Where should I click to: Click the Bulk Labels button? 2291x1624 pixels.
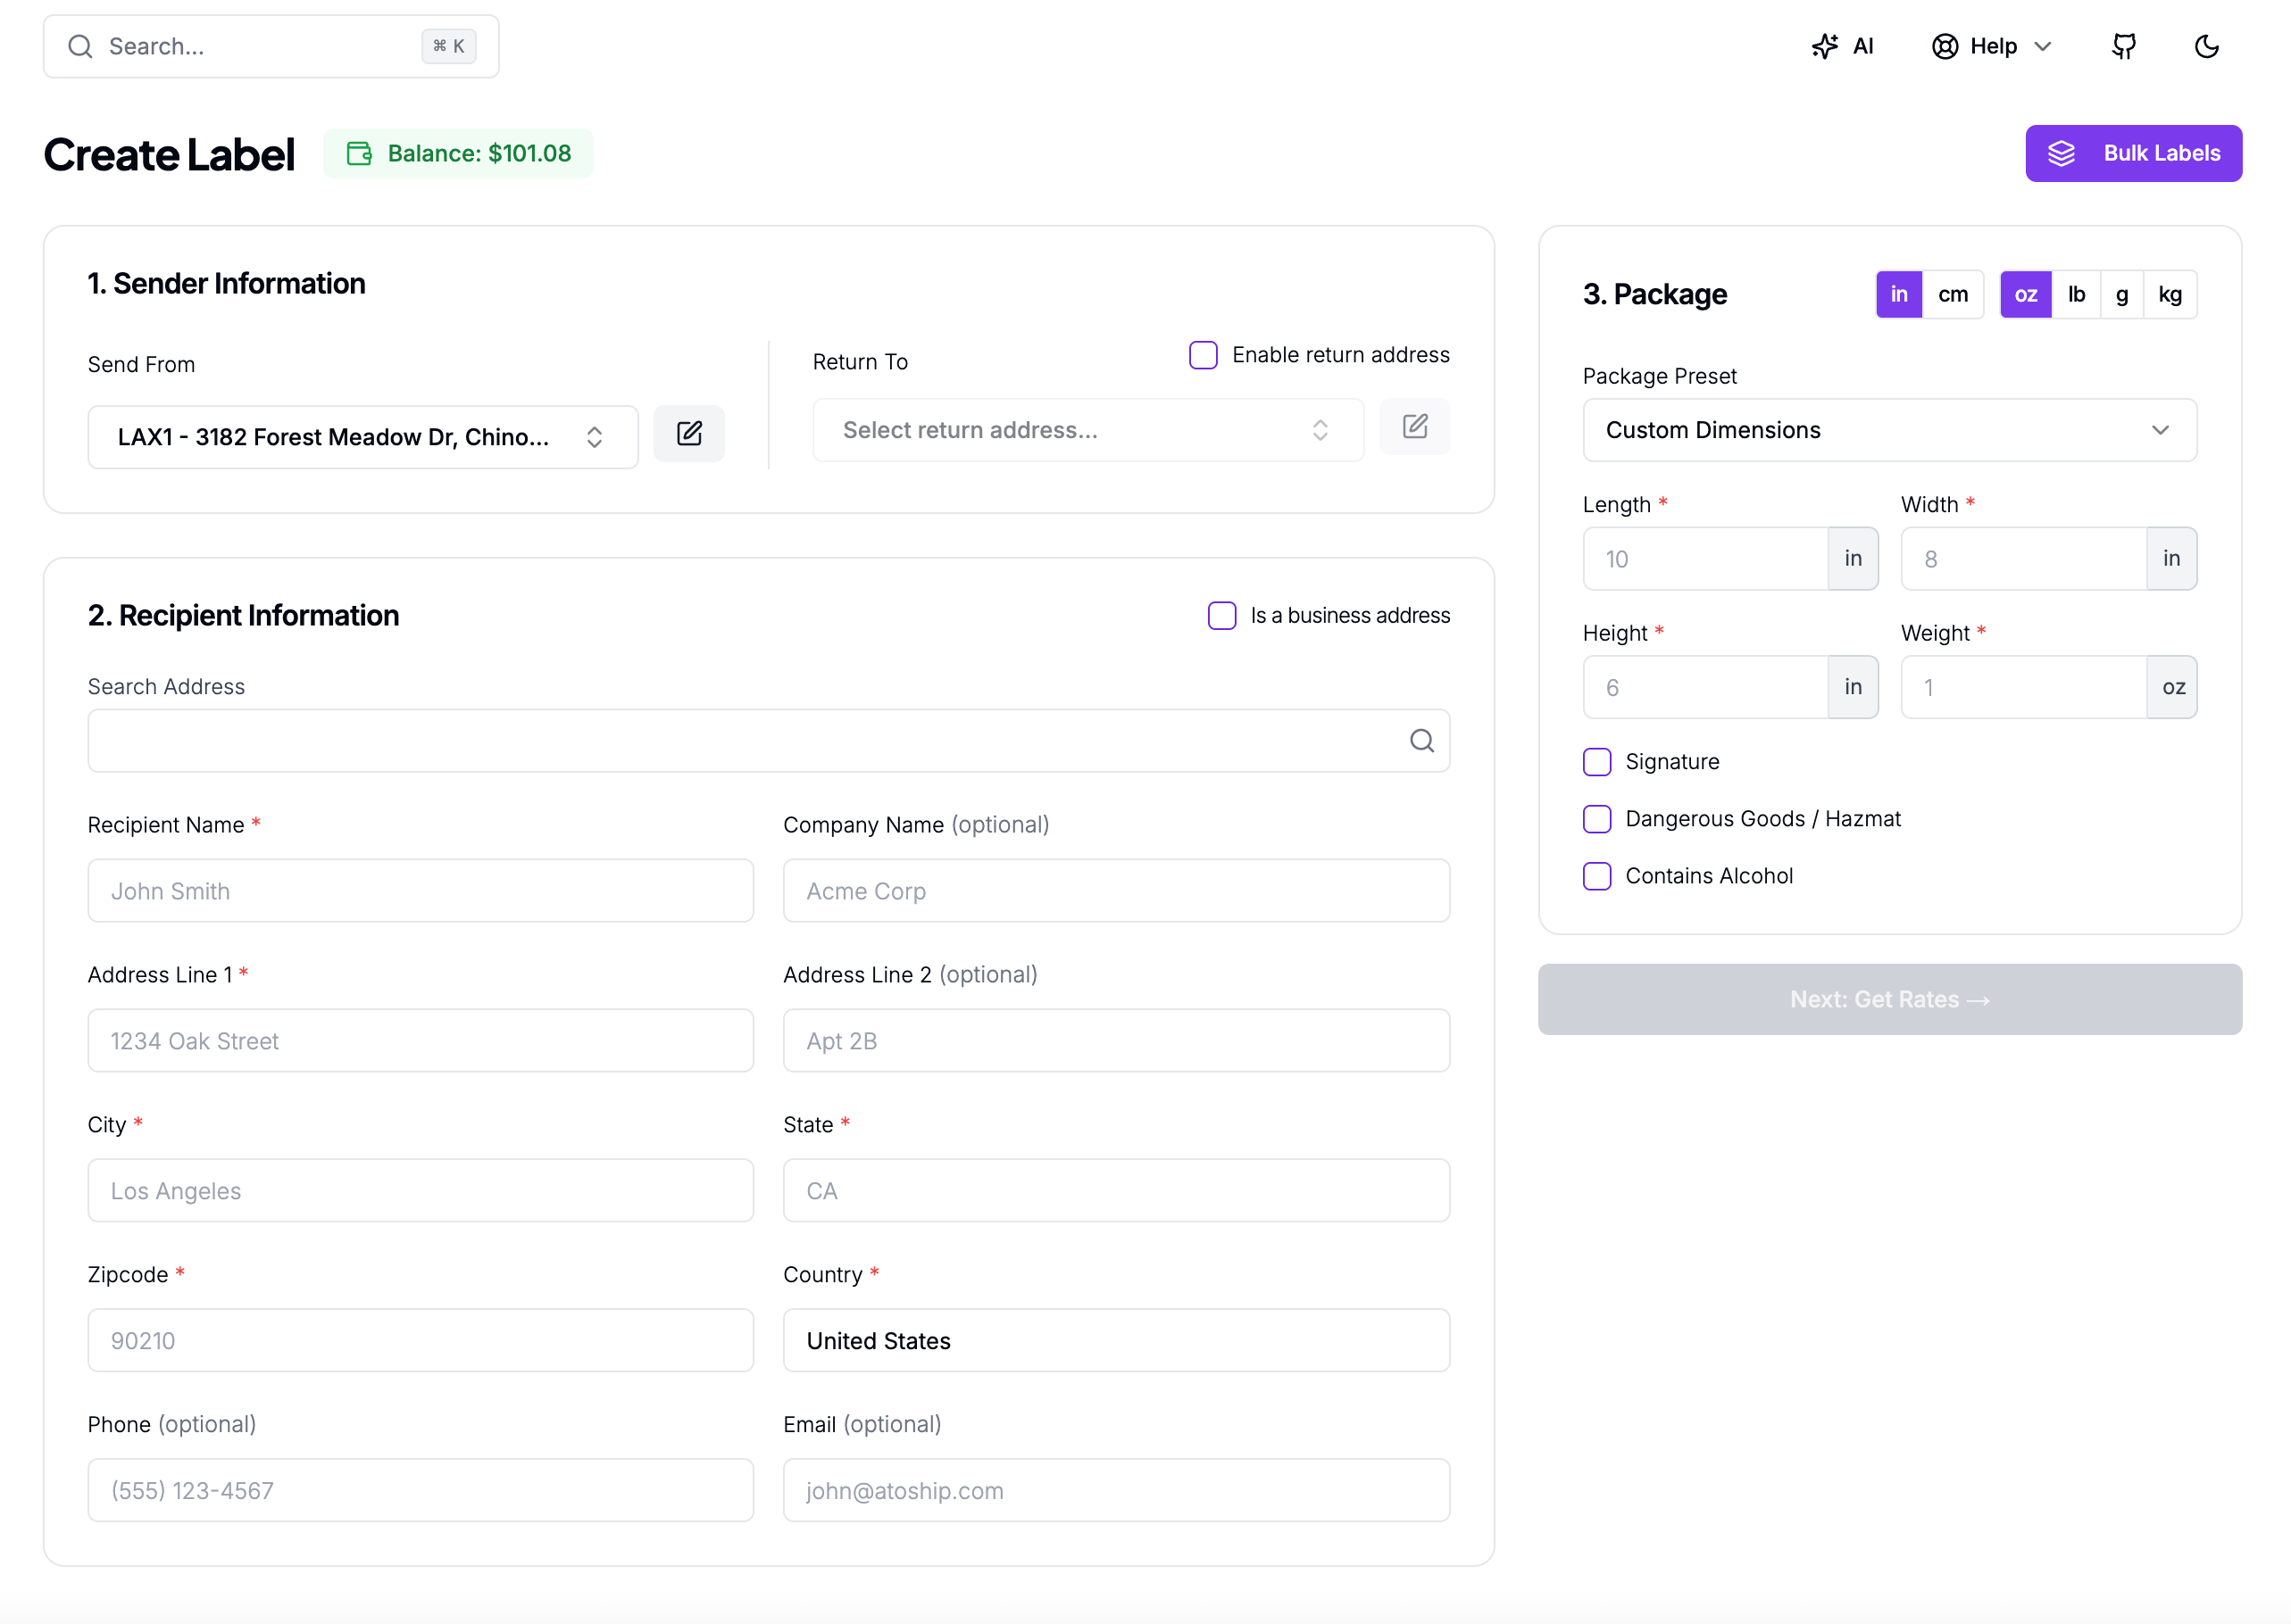(2132, 153)
